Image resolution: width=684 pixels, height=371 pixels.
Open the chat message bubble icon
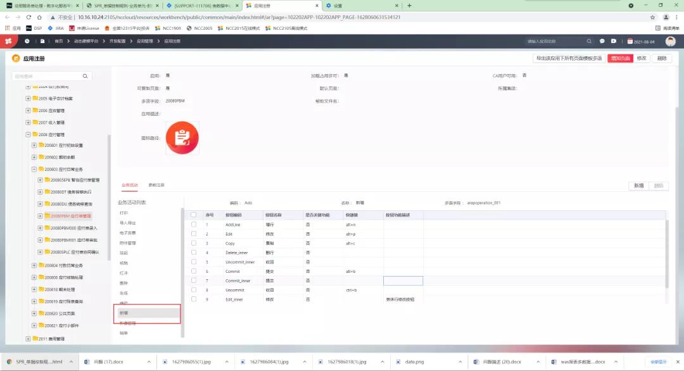click(x=602, y=41)
